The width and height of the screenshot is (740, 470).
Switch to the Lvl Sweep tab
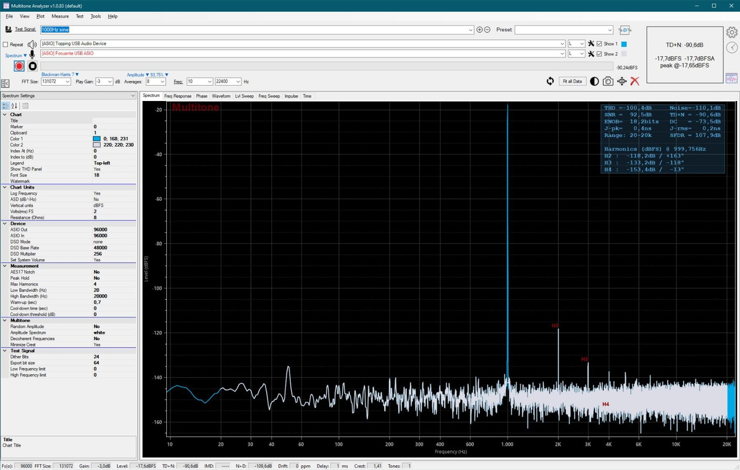click(x=244, y=96)
